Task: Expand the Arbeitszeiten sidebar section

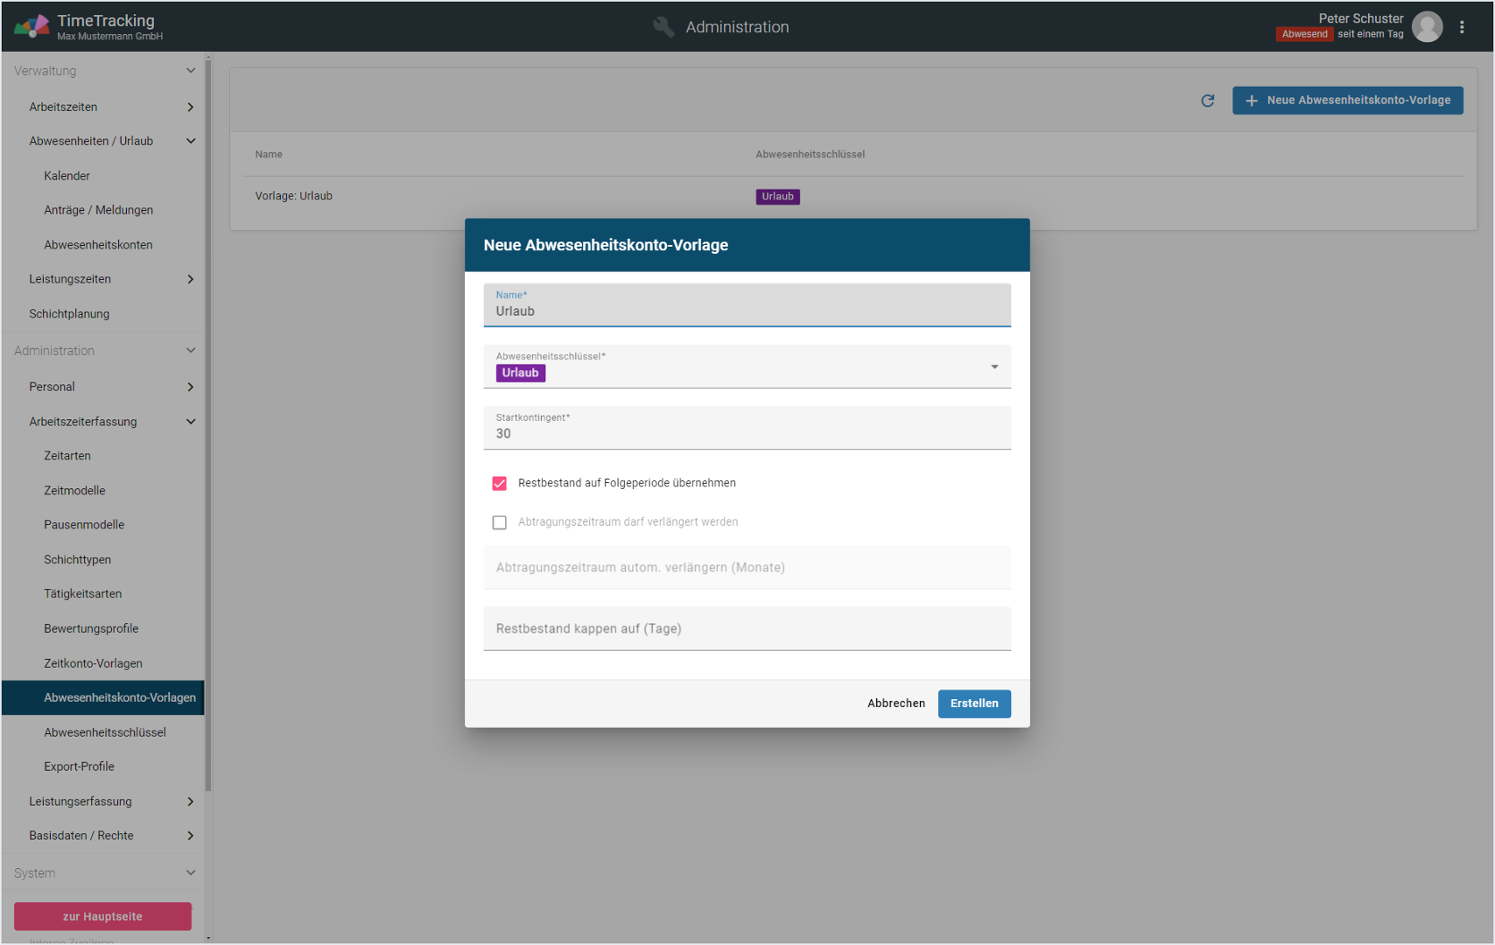Action: [x=190, y=107]
